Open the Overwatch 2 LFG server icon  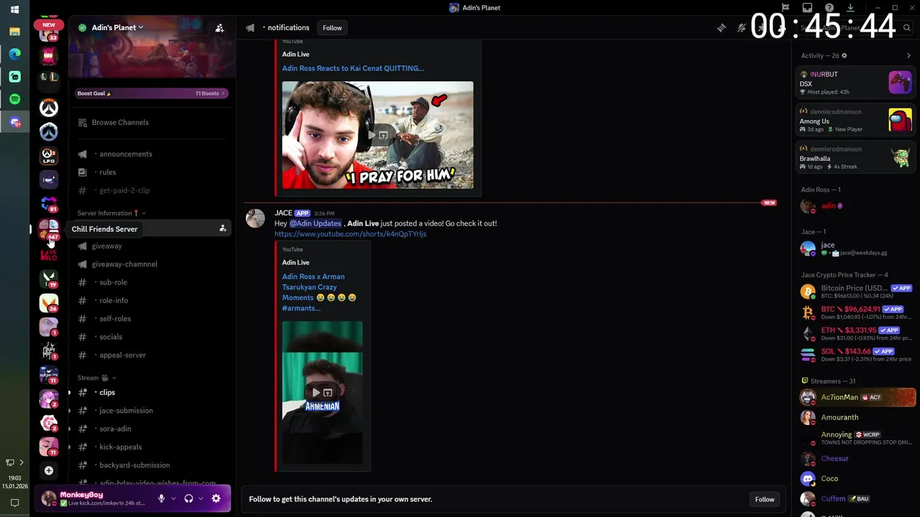click(48, 155)
